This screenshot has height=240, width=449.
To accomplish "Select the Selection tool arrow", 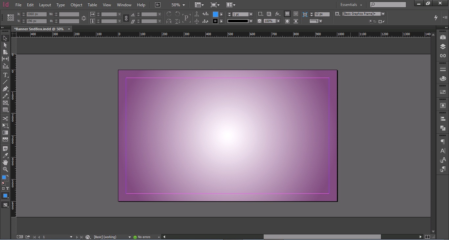I will click(x=5, y=38).
